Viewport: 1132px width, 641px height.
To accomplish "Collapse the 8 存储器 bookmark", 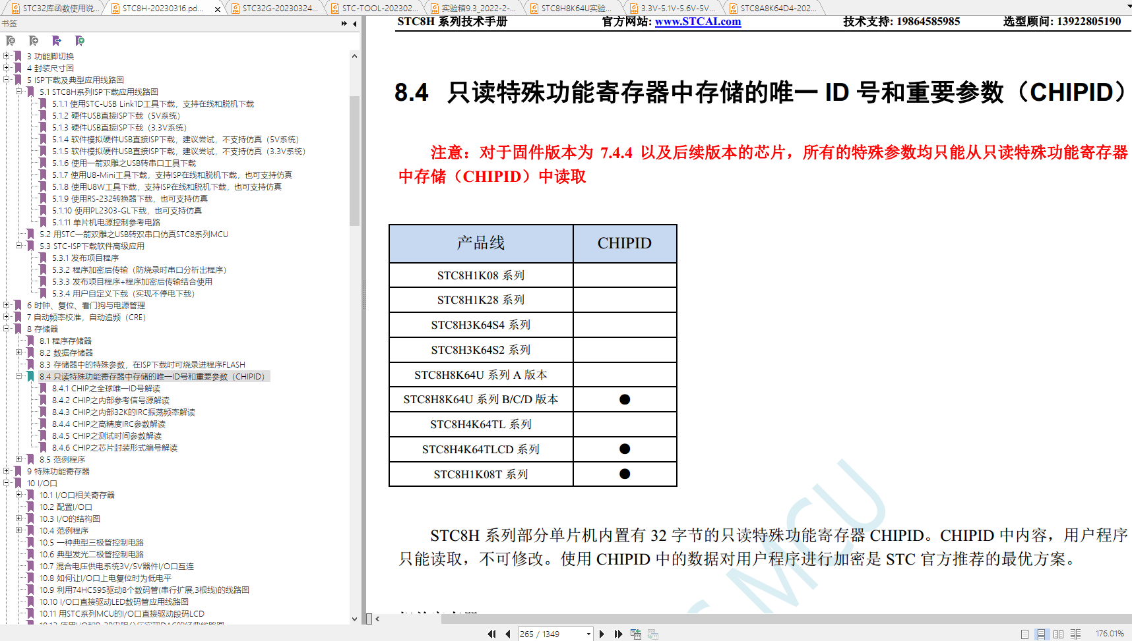I will point(7,329).
